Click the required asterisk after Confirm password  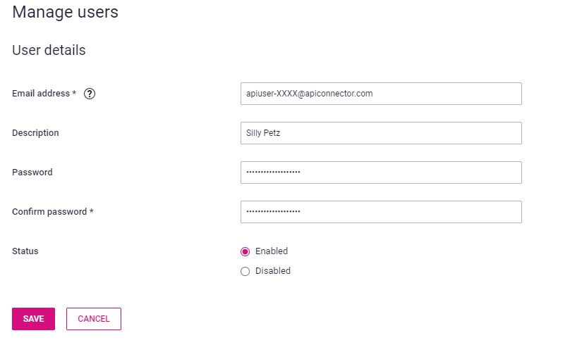pos(92,211)
